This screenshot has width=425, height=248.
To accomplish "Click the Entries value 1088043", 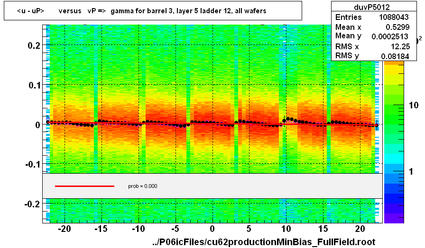I will tap(394, 17).
